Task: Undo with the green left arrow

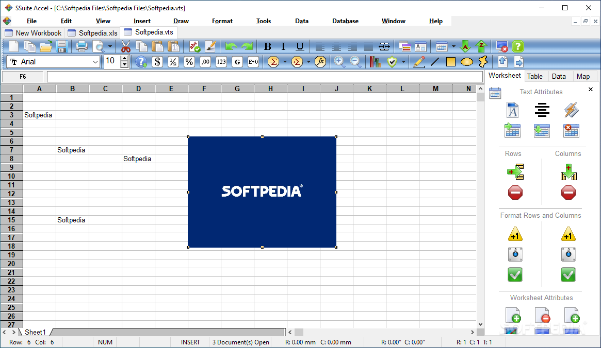Action: click(x=231, y=47)
